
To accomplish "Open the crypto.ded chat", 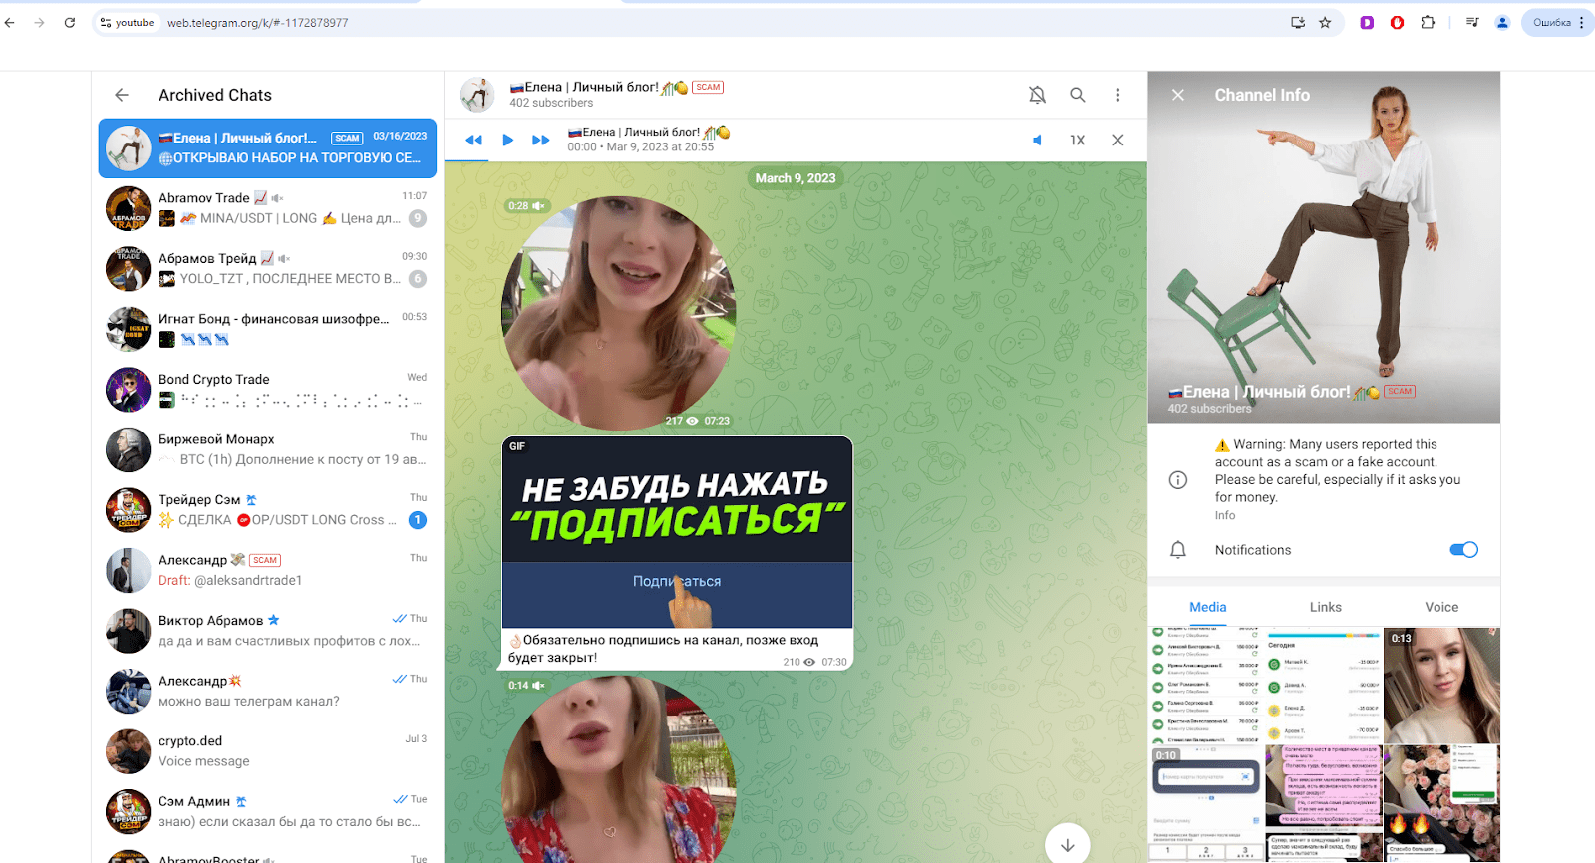I will (267, 751).
